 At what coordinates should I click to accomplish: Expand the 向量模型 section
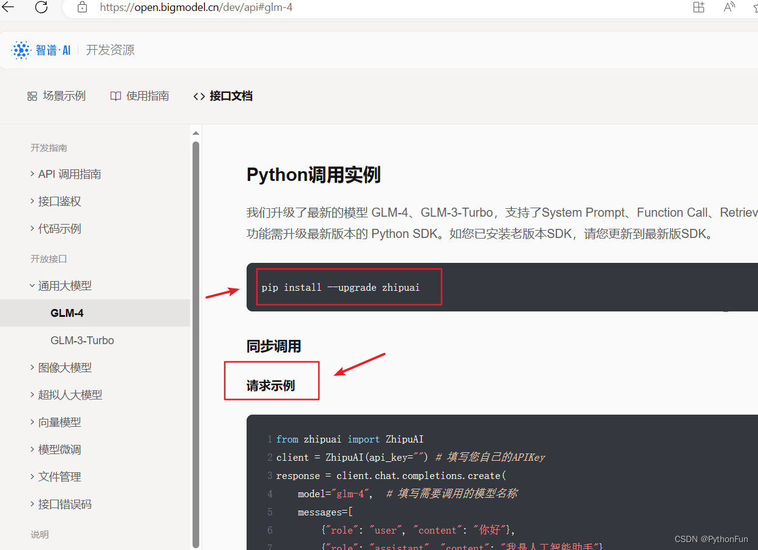click(61, 422)
